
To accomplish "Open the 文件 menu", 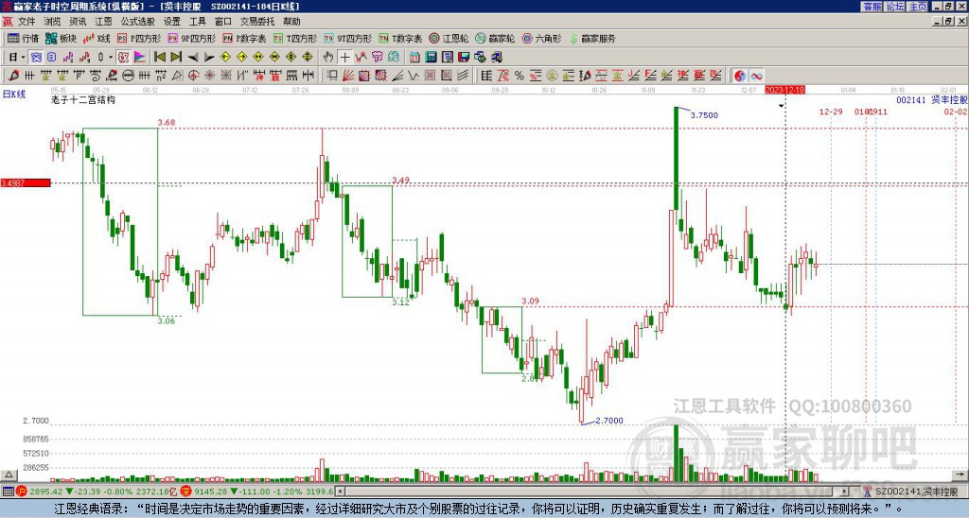I will point(26,22).
